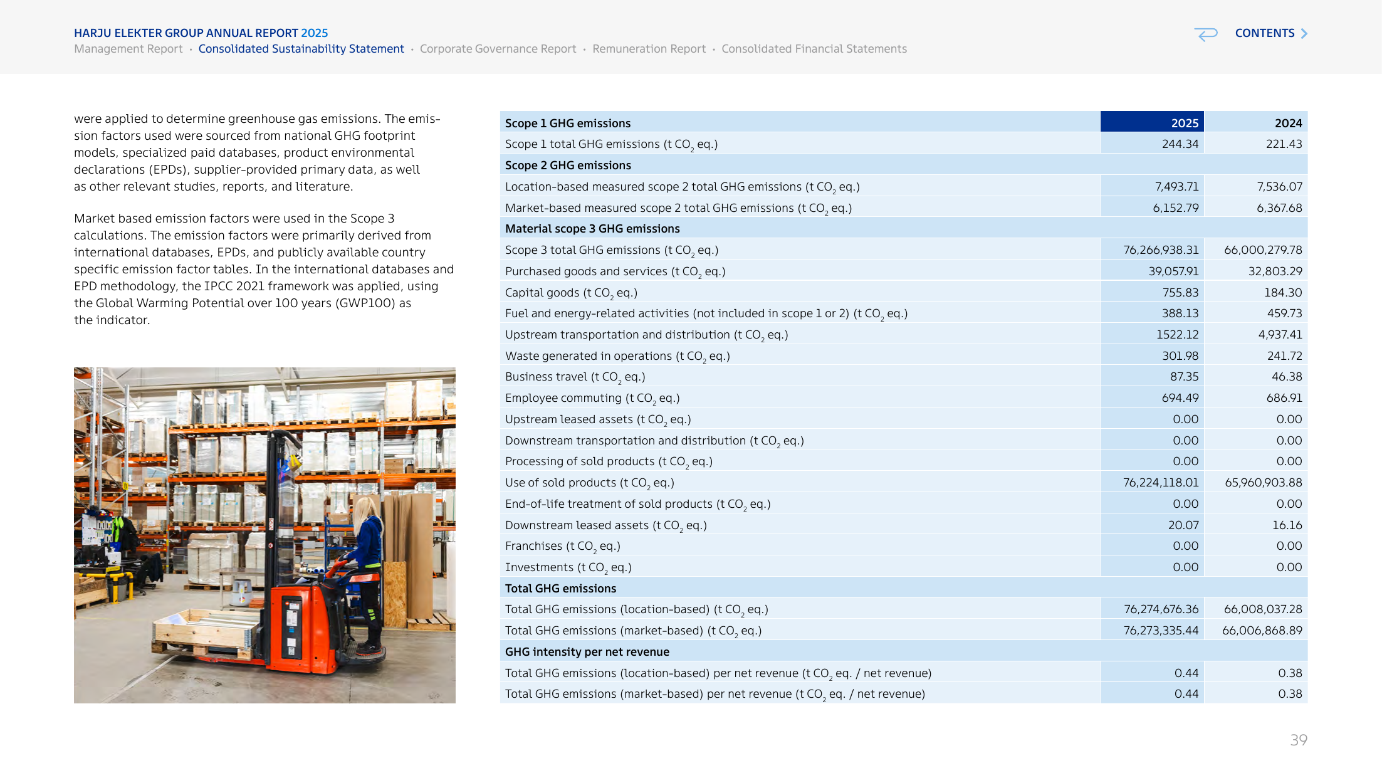Click the Harju Elekter Group Annual Report title
The image size is (1382, 778).
pos(201,33)
